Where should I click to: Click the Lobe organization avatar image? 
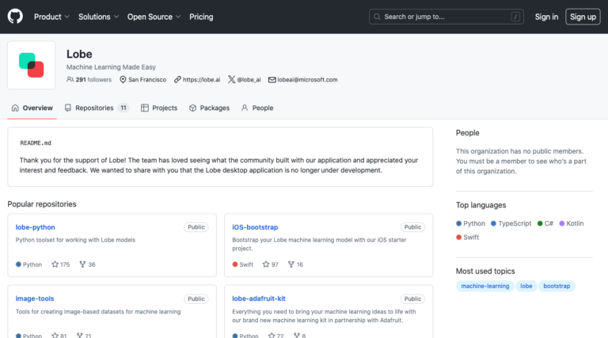pos(32,65)
